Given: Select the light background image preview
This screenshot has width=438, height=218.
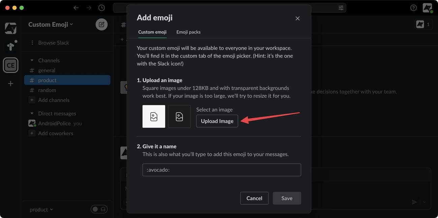Looking at the screenshot, I should coord(154,117).
